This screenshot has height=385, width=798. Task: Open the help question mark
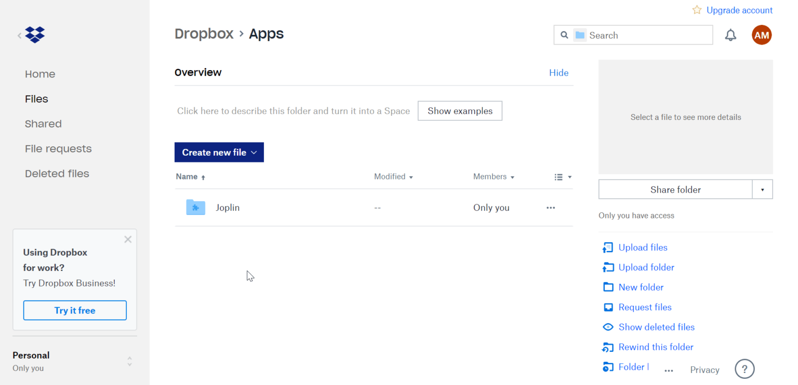pos(744,369)
